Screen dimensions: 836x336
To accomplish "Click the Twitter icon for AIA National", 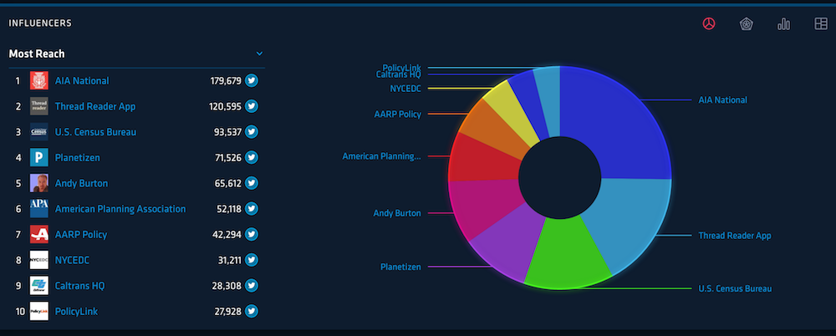I will [252, 80].
